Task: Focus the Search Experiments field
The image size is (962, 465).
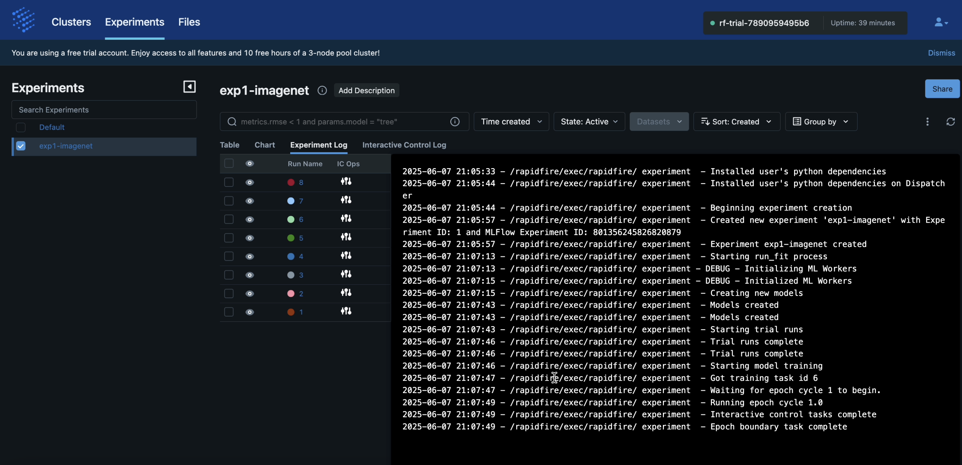Action: [104, 110]
